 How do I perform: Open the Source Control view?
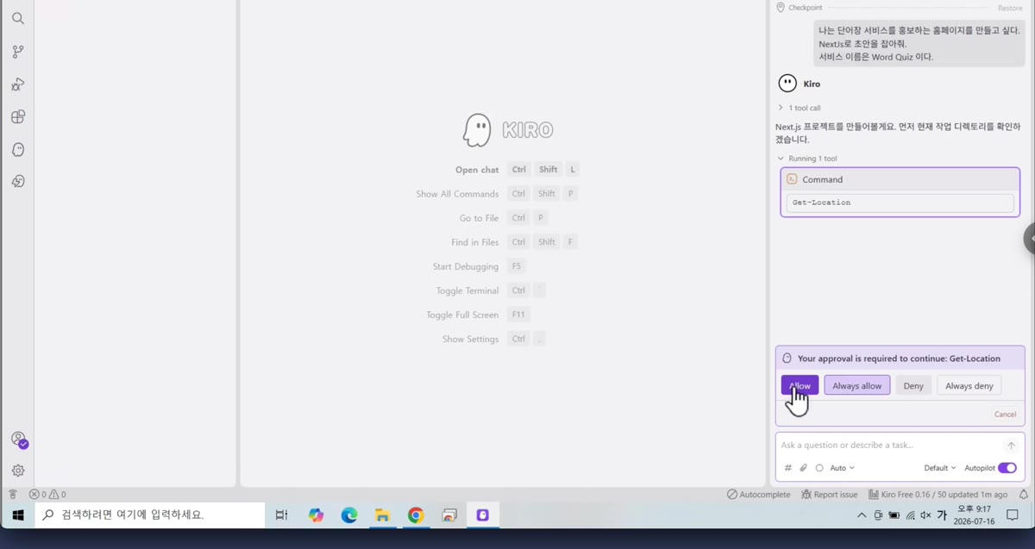18,52
